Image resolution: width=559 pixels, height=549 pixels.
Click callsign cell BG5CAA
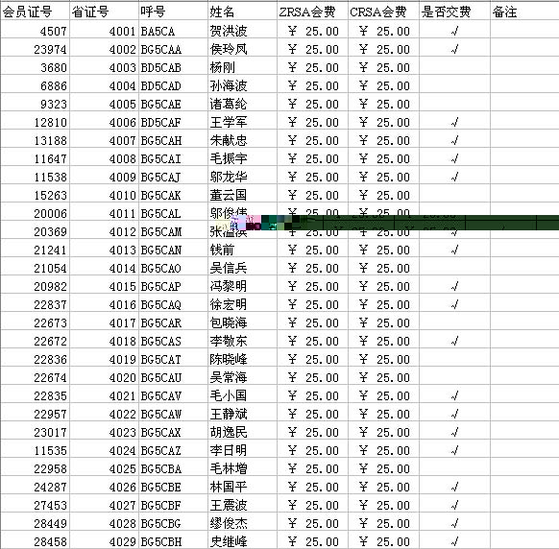tap(173, 47)
